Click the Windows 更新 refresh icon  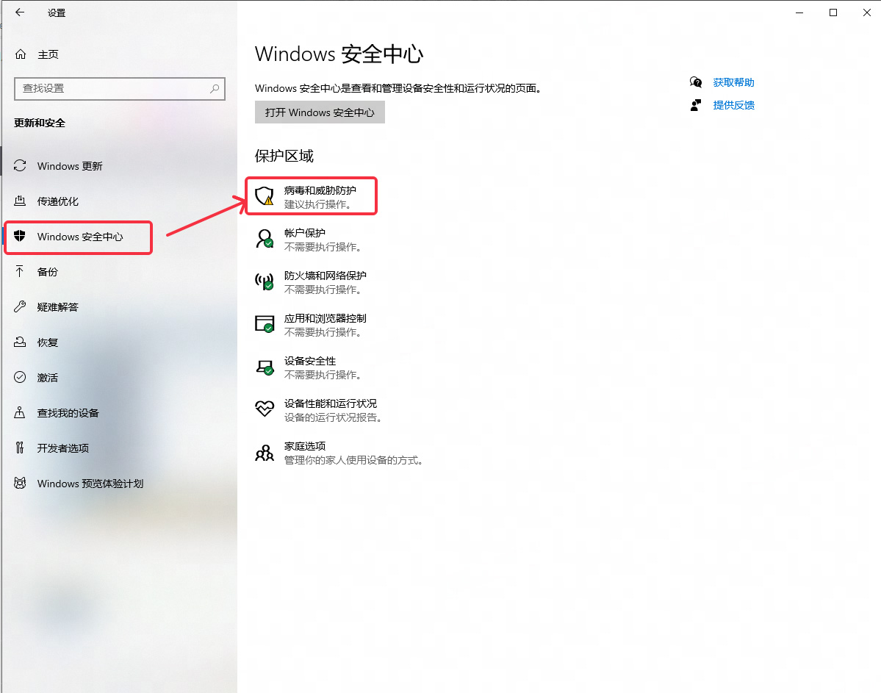coord(21,166)
